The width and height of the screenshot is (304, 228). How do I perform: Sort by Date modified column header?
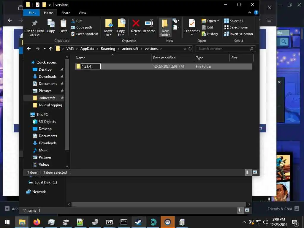(x=172, y=58)
